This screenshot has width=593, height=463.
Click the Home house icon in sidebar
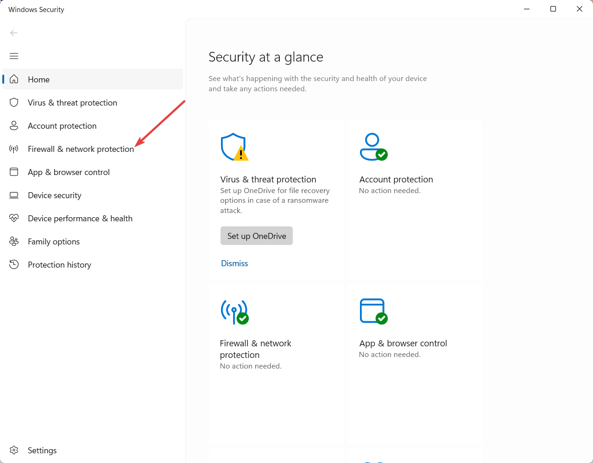tap(14, 79)
